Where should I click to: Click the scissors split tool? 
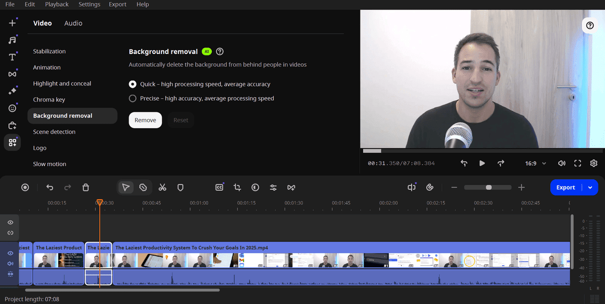tap(162, 188)
